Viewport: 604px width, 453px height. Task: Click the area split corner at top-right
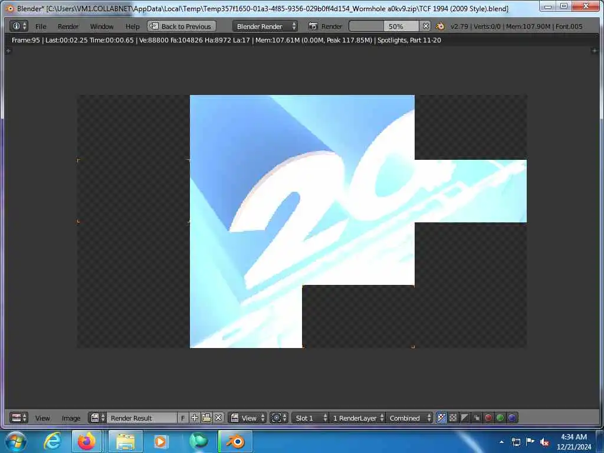[x=595, y=51]
